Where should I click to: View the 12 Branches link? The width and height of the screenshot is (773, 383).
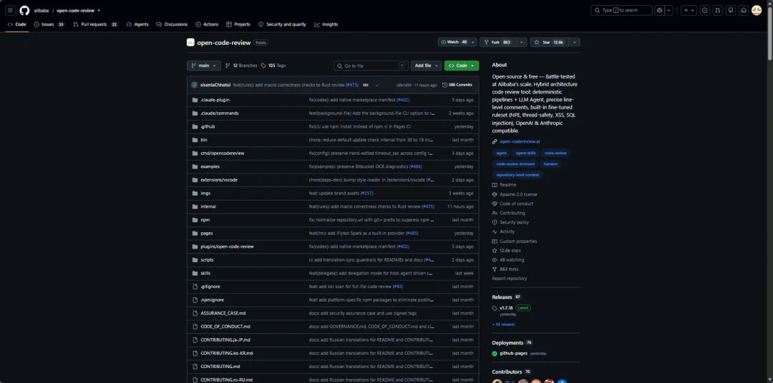pyautogui.click(x=241, y=66)
